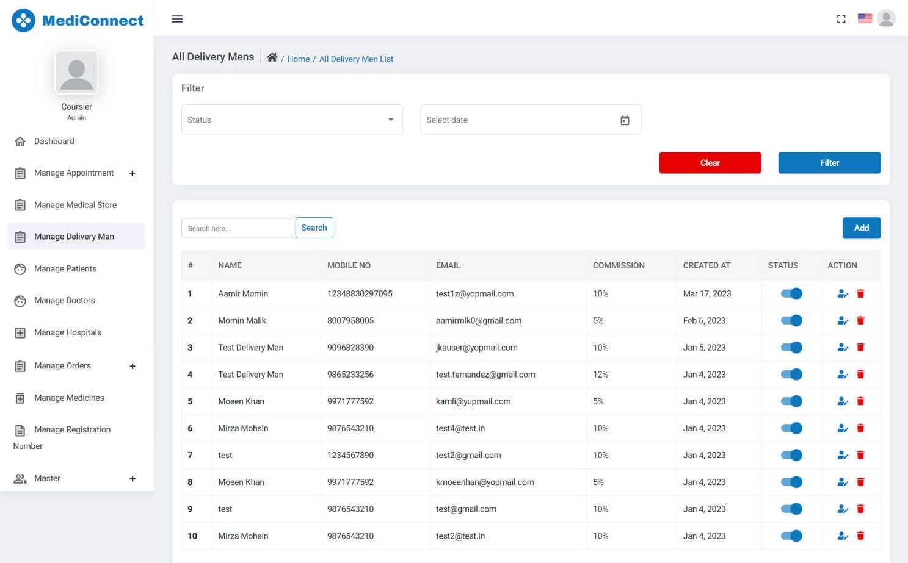The height and width of the screenshot is (563, 908).
Task: Click the edit icon for Aamir Momin
Action: click(x=843, y=293)
